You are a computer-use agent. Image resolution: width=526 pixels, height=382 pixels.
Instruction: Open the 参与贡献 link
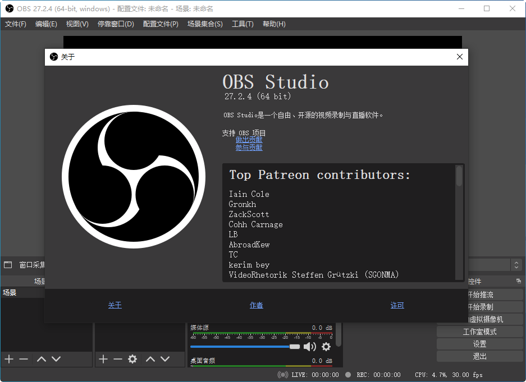[x=249, y=148]
